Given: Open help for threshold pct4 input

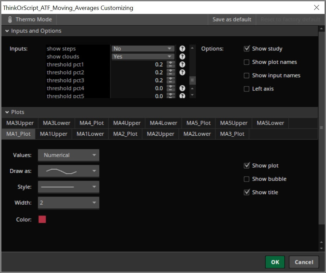Looking at the screenshot, I should (x=182, y=88).
